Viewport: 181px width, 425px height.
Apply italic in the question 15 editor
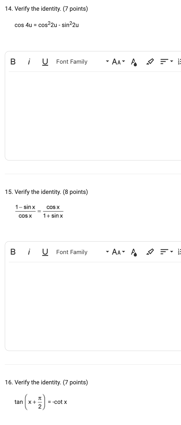pos(29,252)
